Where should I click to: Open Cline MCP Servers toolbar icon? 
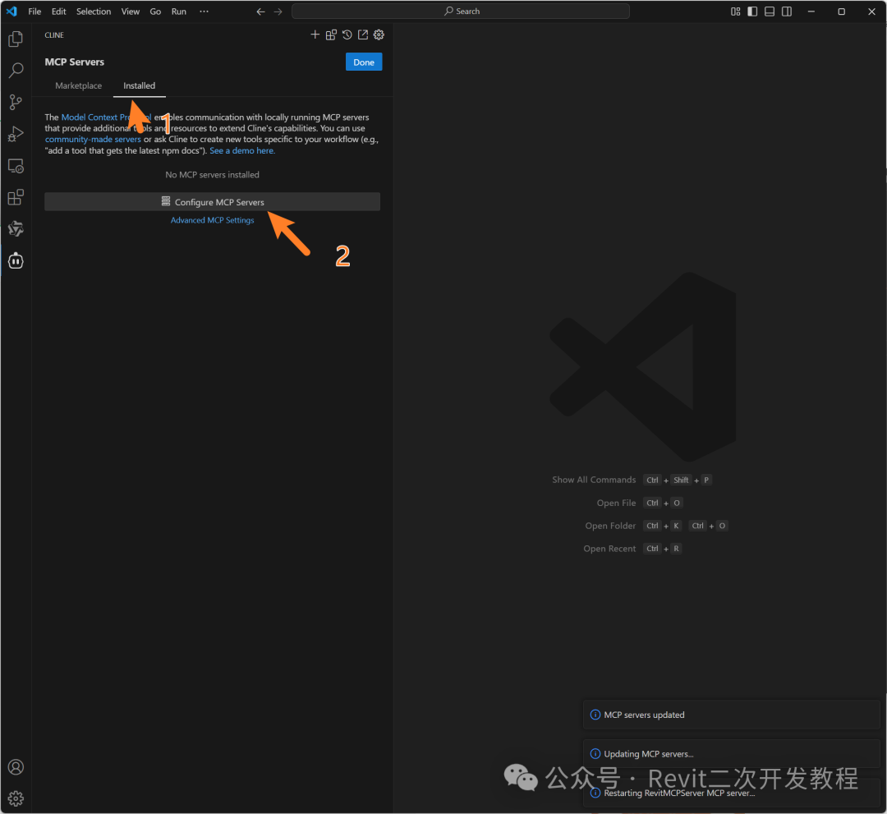click(331, 34)
